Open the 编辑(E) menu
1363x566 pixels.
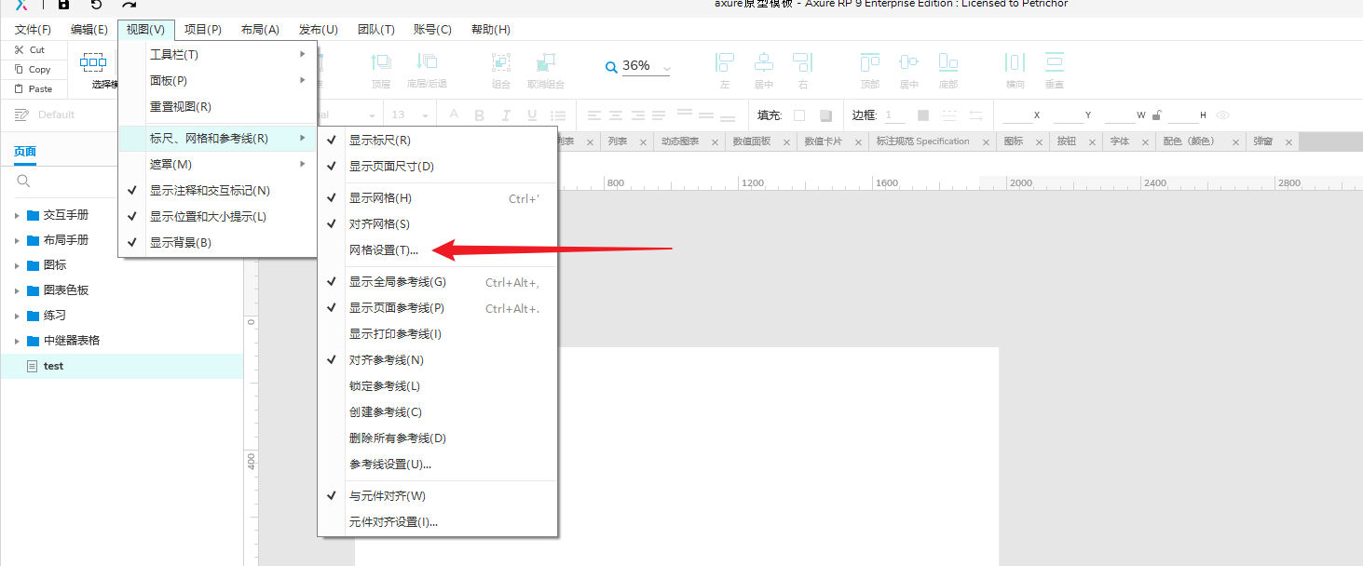(x=89, y=30)
